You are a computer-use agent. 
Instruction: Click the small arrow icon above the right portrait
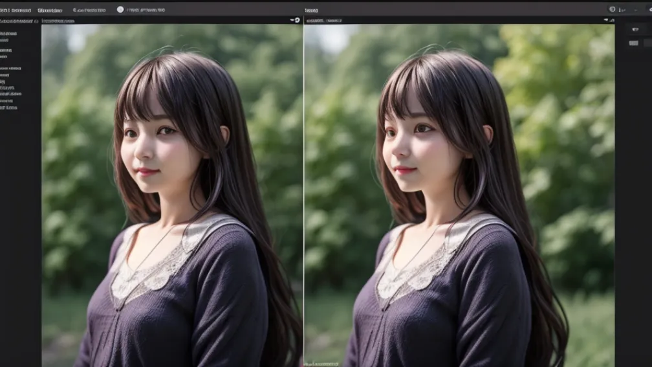(606, 20)
